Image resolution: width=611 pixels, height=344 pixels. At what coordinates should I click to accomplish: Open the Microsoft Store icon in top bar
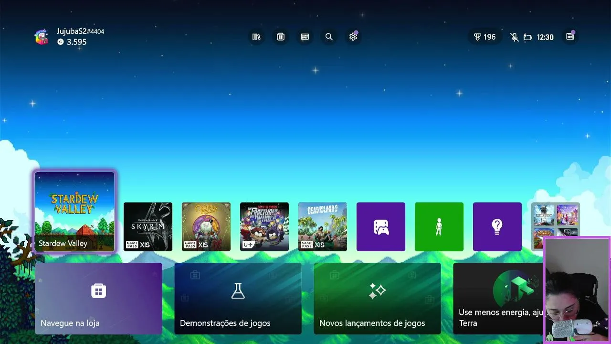pyautogui.click(x=281, y=37)
